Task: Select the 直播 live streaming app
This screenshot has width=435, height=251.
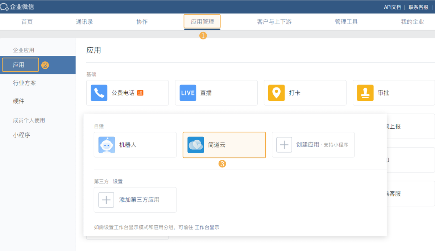Action: point(216,93)
